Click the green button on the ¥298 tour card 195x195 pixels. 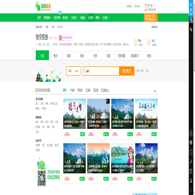tap(106, 179)
